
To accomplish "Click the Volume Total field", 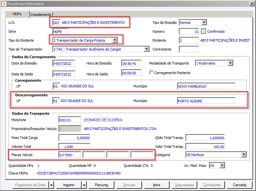I will (x=74, y=146).
